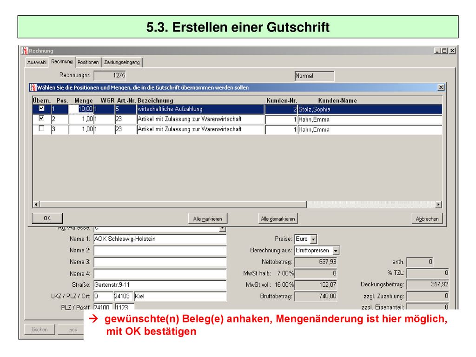
Task: Click the Menge column header
Action: 84,100
